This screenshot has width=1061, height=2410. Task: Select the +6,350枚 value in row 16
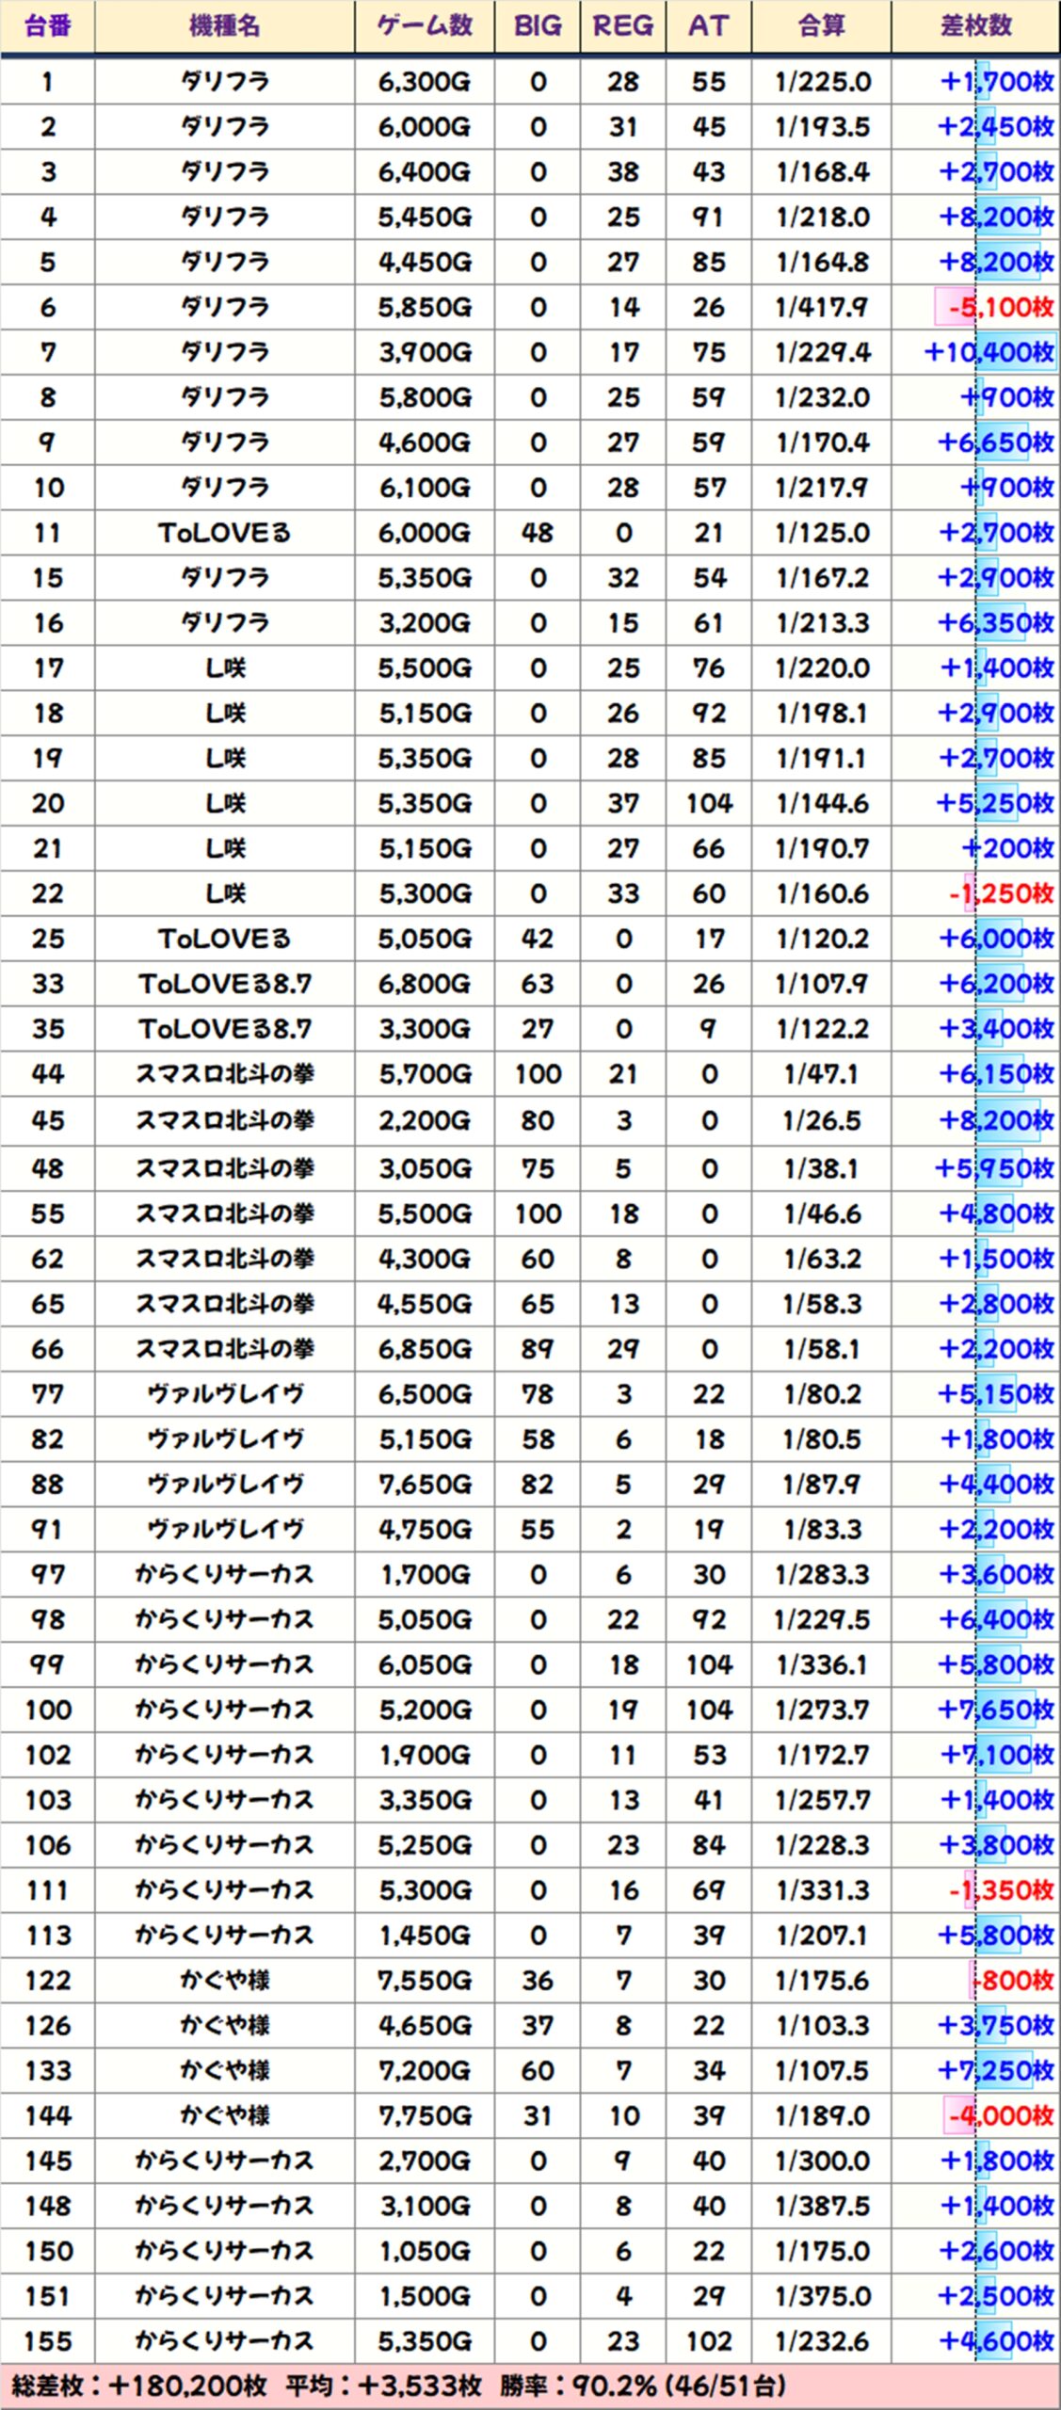coord(996,623)
